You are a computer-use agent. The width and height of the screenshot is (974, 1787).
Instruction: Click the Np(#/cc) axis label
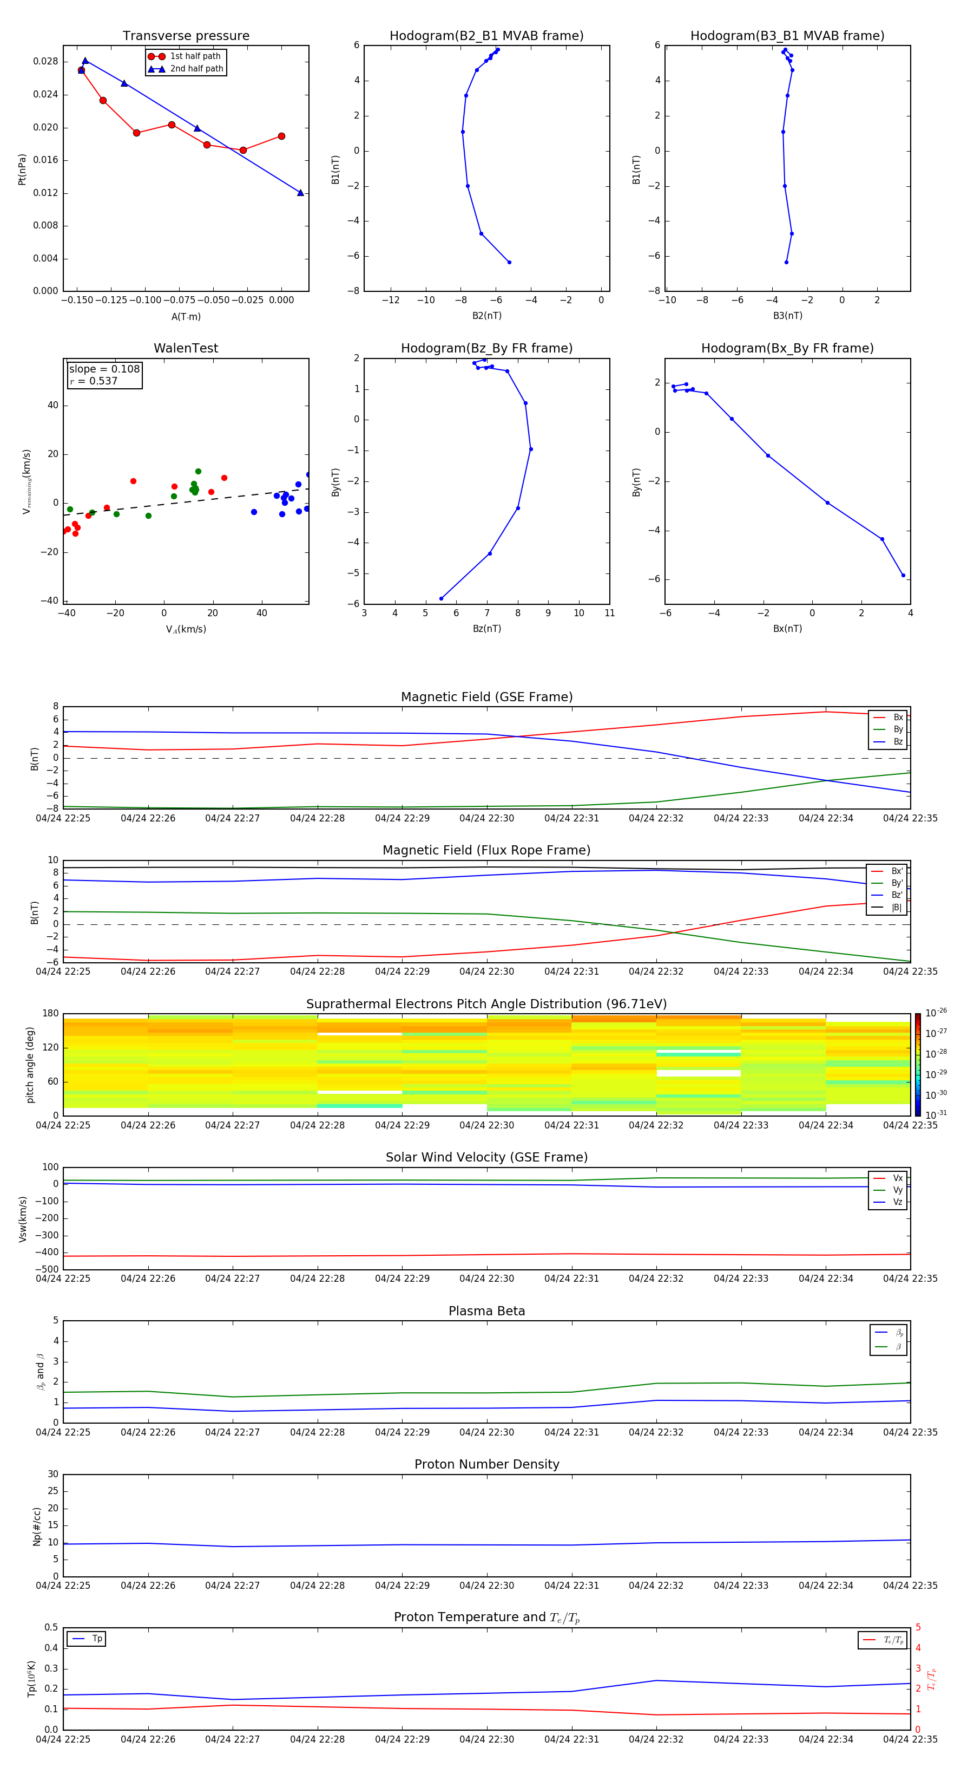coord(37,1526)
